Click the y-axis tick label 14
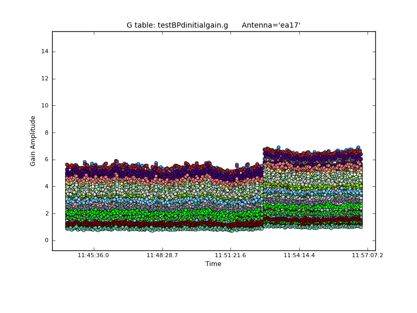Screen dimensions: 417x313 pos(45,51)
